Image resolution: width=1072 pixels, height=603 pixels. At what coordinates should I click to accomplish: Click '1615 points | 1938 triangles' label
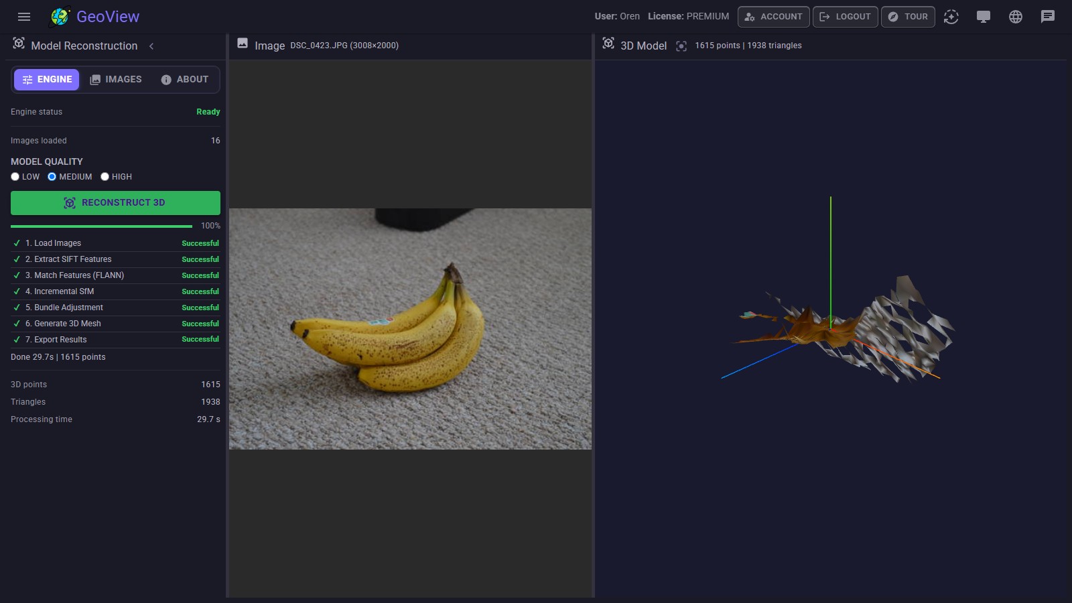(x=748, y=46)
